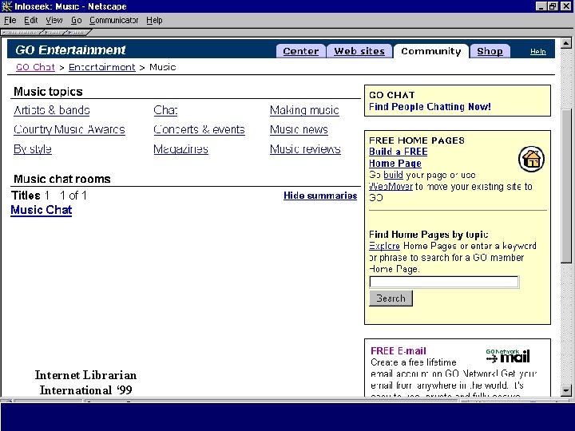The width and height of the screenshot is (575, 431).
Task: Click the Netscape window title icon
Action: 7,6
